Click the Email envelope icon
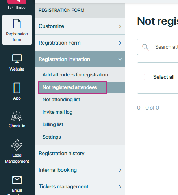The image size is (178, 195). 17,180
